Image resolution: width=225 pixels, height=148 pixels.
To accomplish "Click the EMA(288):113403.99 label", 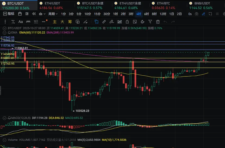I will click(x=60, y=32).
